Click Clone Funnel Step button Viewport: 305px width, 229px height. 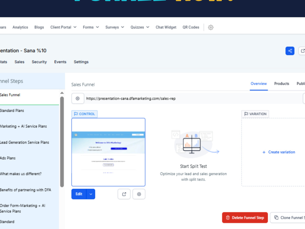(x=288, y=218)
